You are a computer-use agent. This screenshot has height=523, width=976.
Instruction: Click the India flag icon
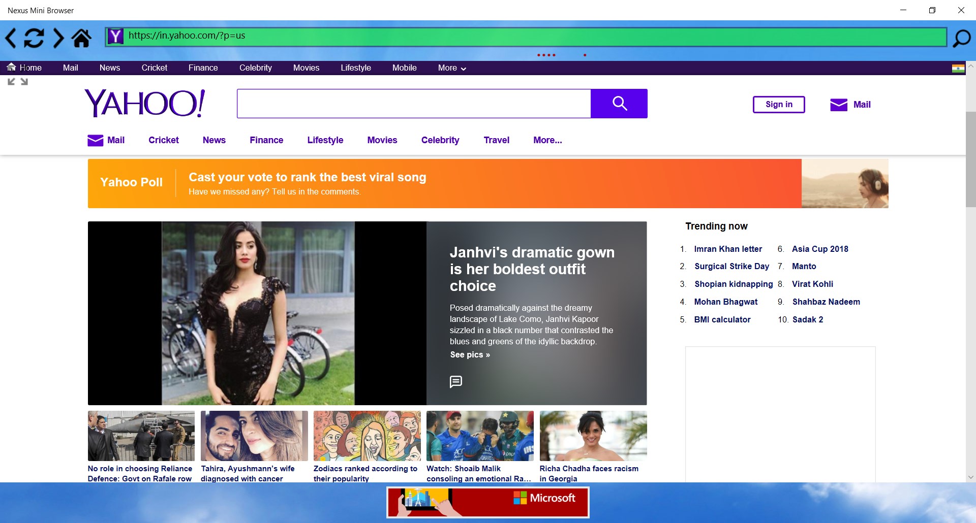(x=958, y=68)
